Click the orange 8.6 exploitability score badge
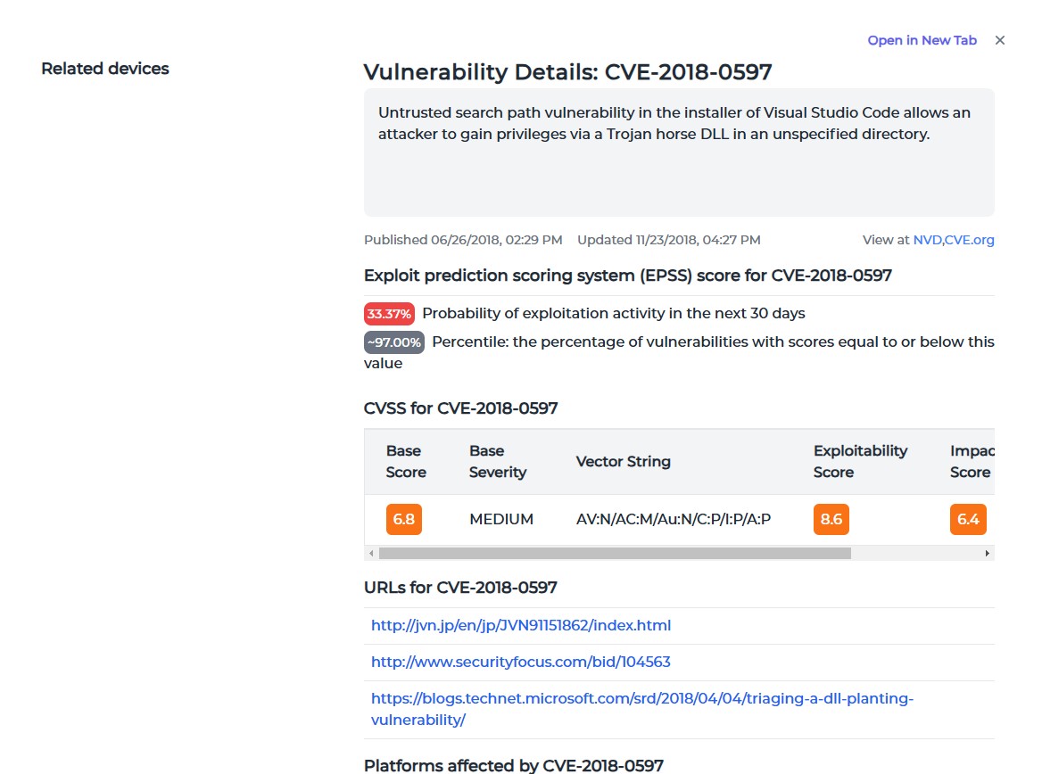1042x774 pixels. pyautogui.click(x=831, y=519)
